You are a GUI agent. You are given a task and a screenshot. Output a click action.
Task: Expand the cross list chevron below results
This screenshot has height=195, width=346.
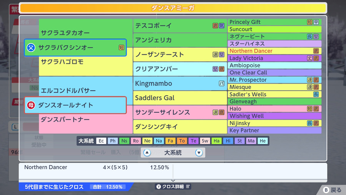click(173, 181)
